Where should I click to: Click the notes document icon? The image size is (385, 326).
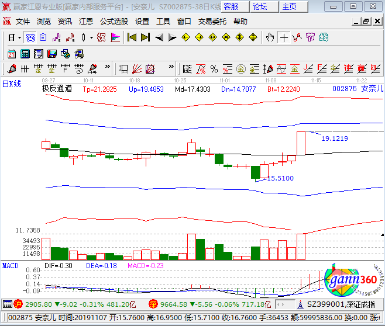pos(39,54)
